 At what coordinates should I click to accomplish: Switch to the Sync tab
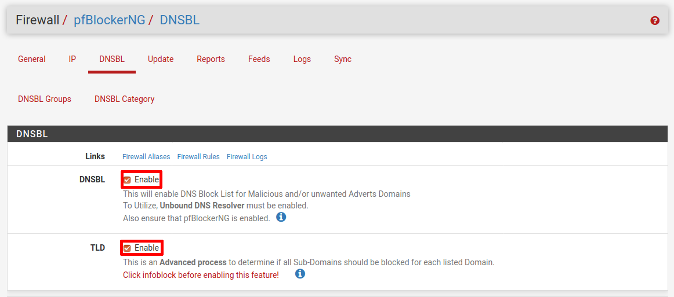tap(343, 59)
